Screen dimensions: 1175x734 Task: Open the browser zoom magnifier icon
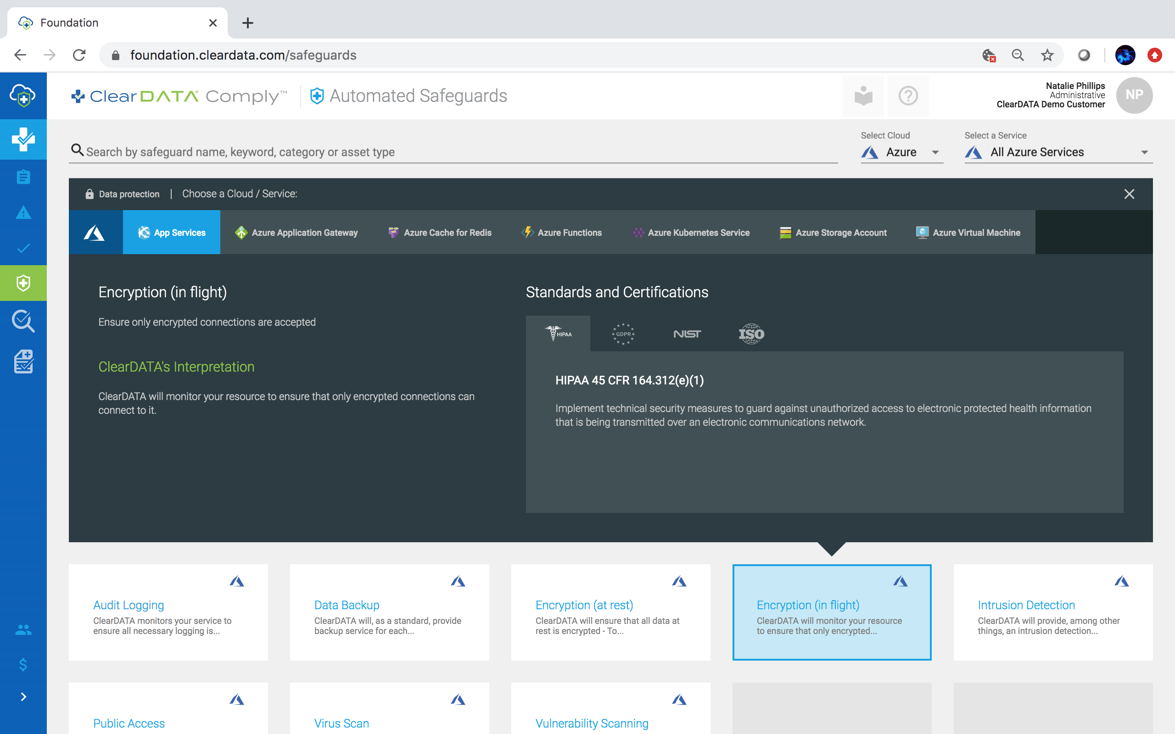point(1018,55)
